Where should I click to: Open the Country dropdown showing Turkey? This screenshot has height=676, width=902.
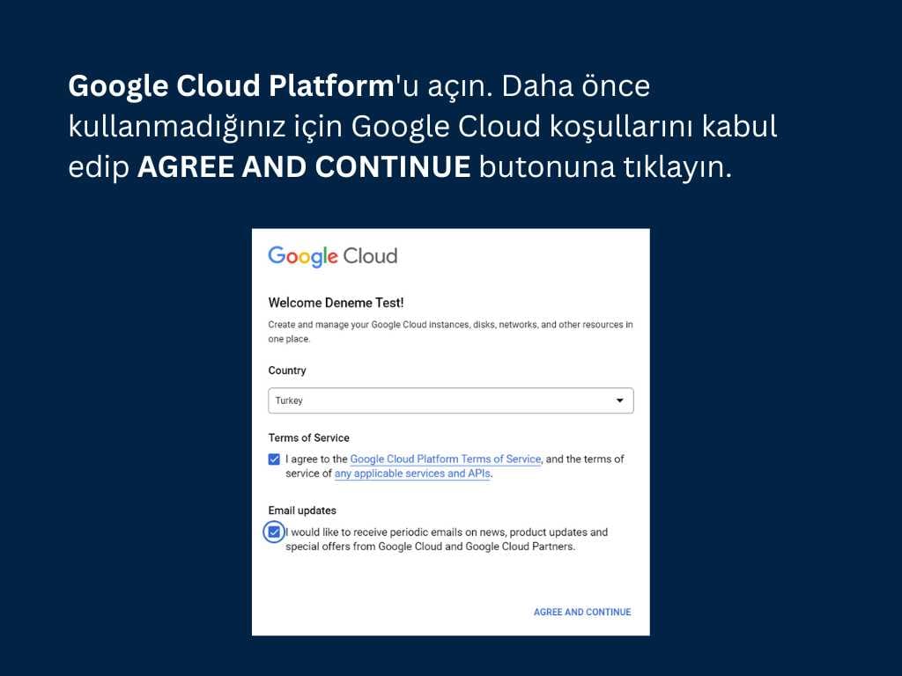pos(450,400)
